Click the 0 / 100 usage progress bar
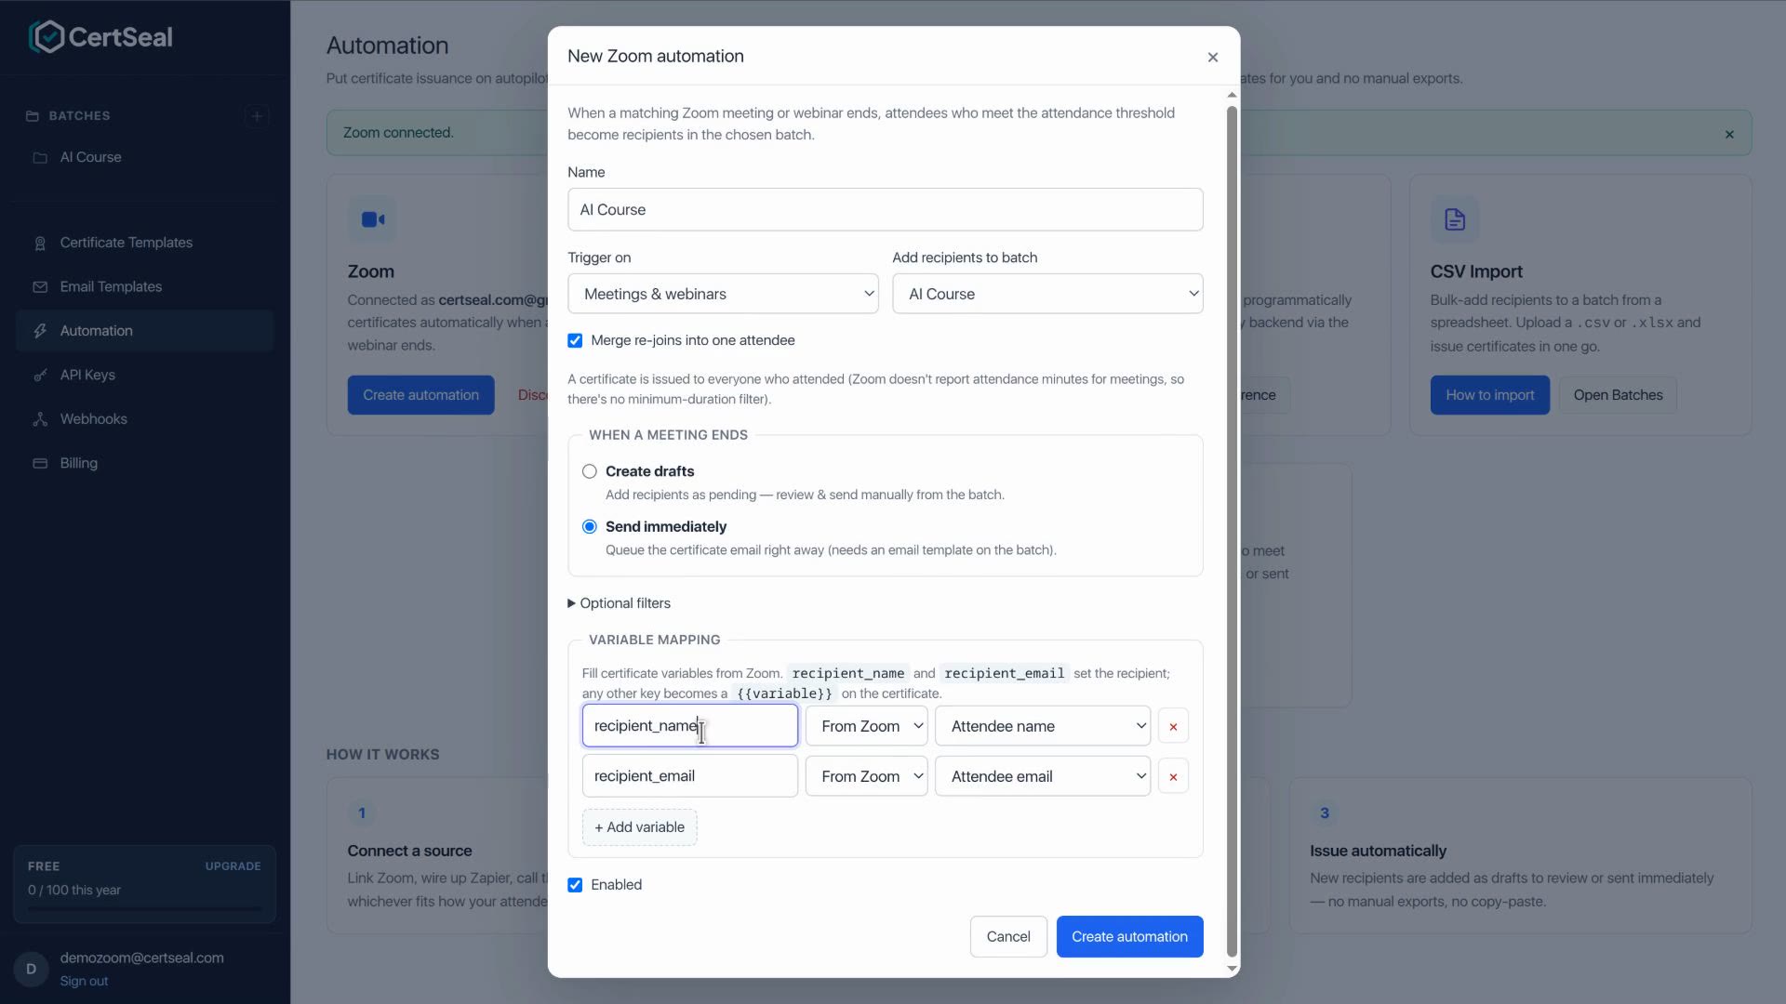The height and width of the screenshot is (1004, 1786). pyautogui.click(x=144, y=909)
